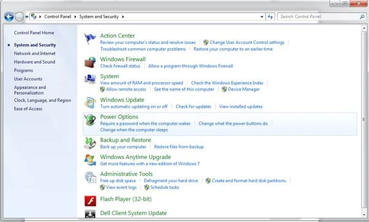The height and width of the screenshot is (222, 369).
Task: Click the Windows Update icon
Action: 90,103
